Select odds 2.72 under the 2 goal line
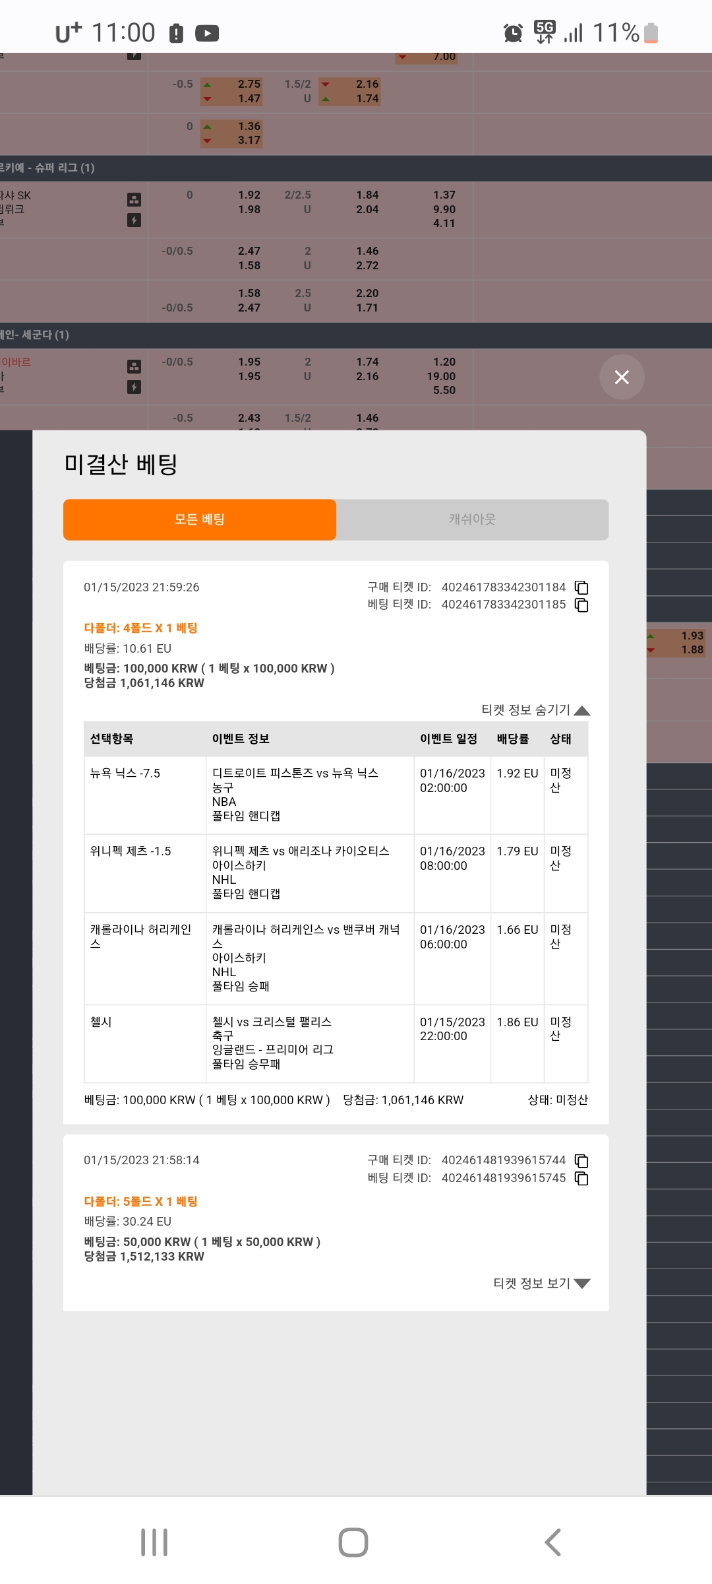712x1584 pixels. tap(367, 265)
